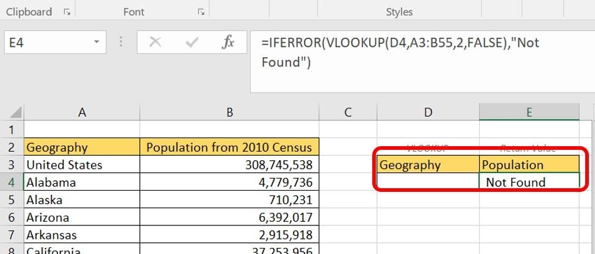Select the row 3 header

coord(11,165)
